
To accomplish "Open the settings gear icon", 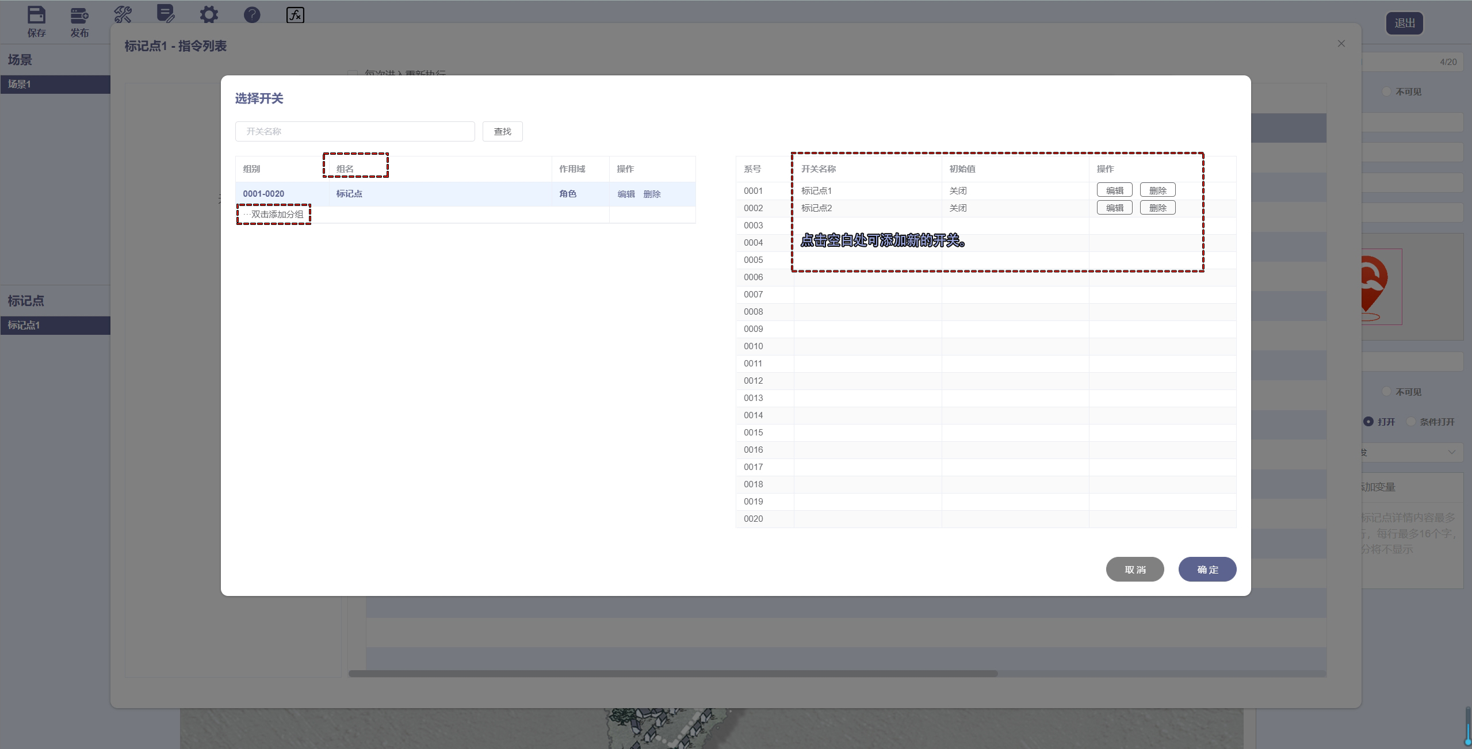I will [209, 14].
